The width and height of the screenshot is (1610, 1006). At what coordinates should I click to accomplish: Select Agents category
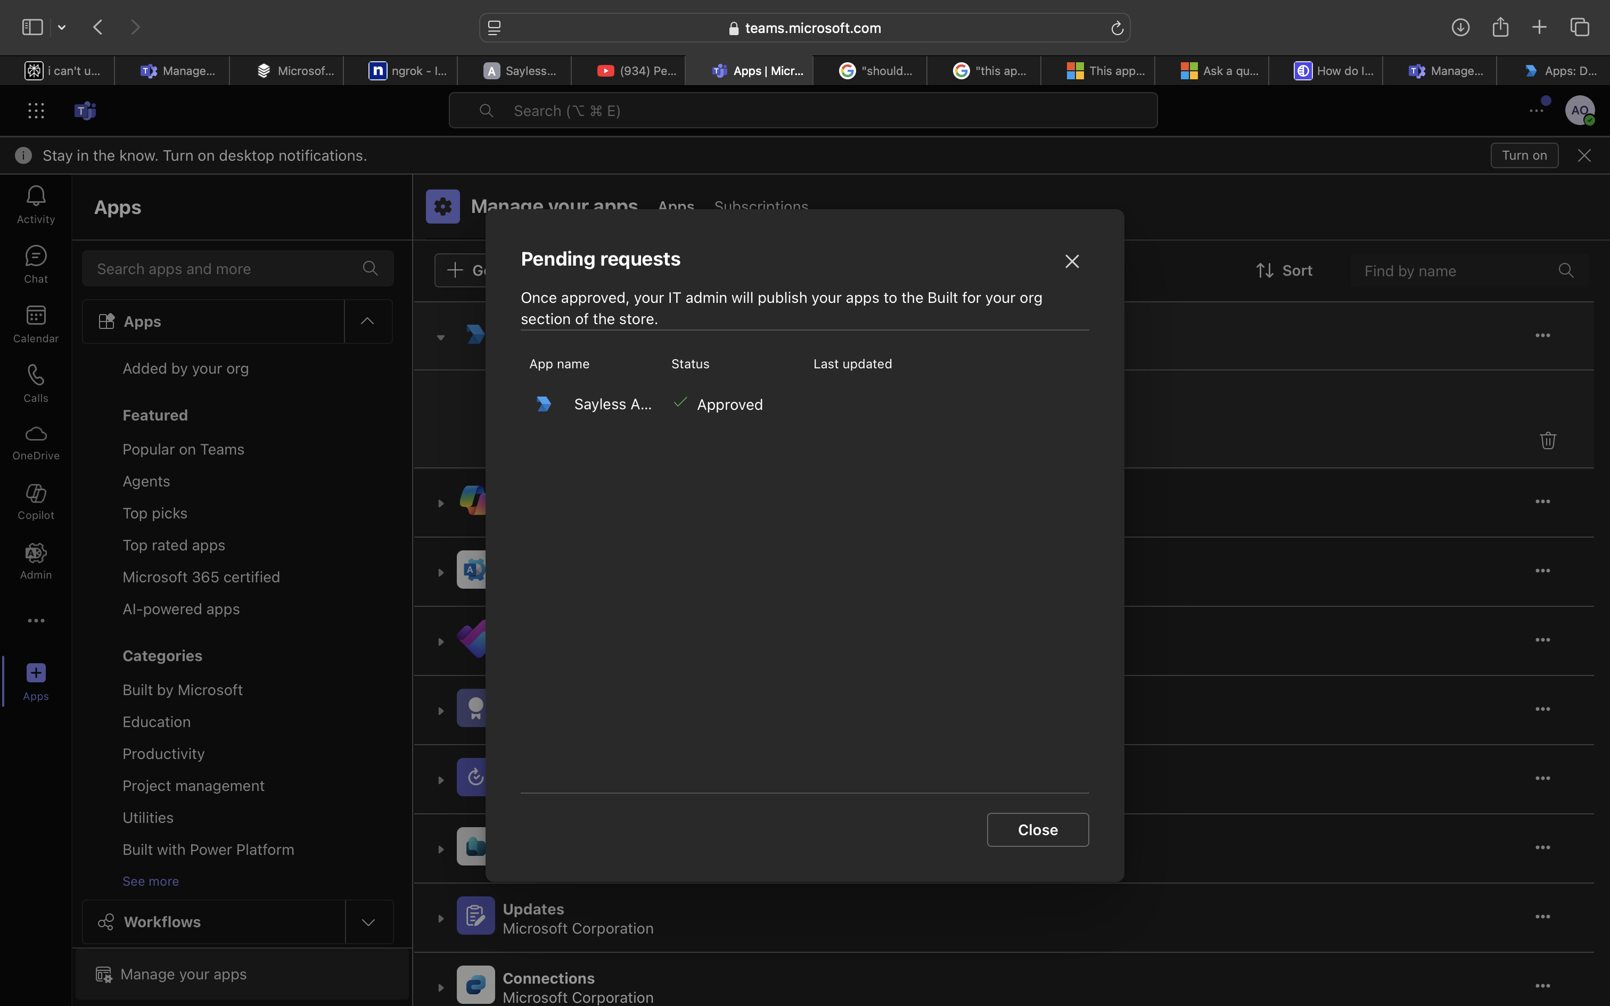coord(146,481)
